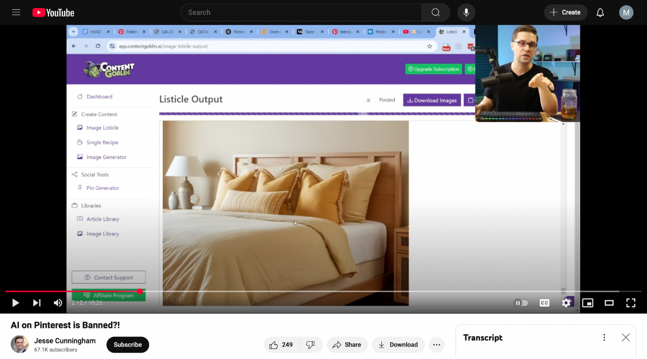Open the account avatar menu

626,12
